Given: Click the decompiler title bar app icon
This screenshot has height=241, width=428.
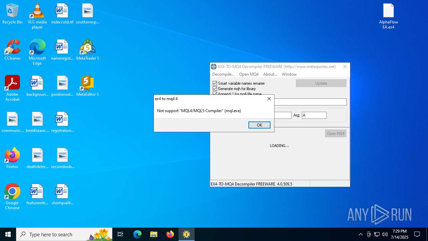Looking at the screenshot, I should [214, 67].
